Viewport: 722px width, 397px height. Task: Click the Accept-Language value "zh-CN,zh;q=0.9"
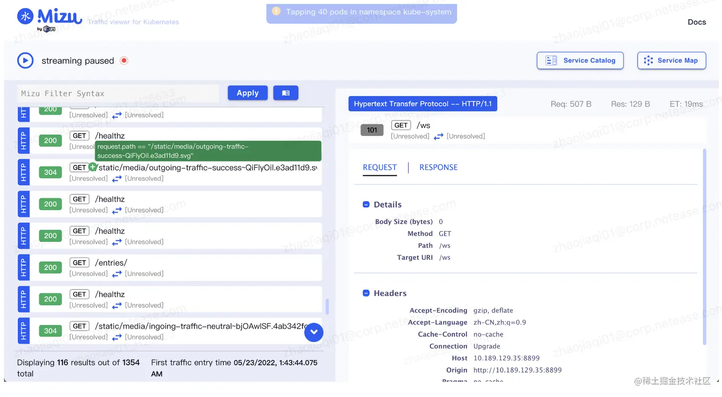point(500,322)
